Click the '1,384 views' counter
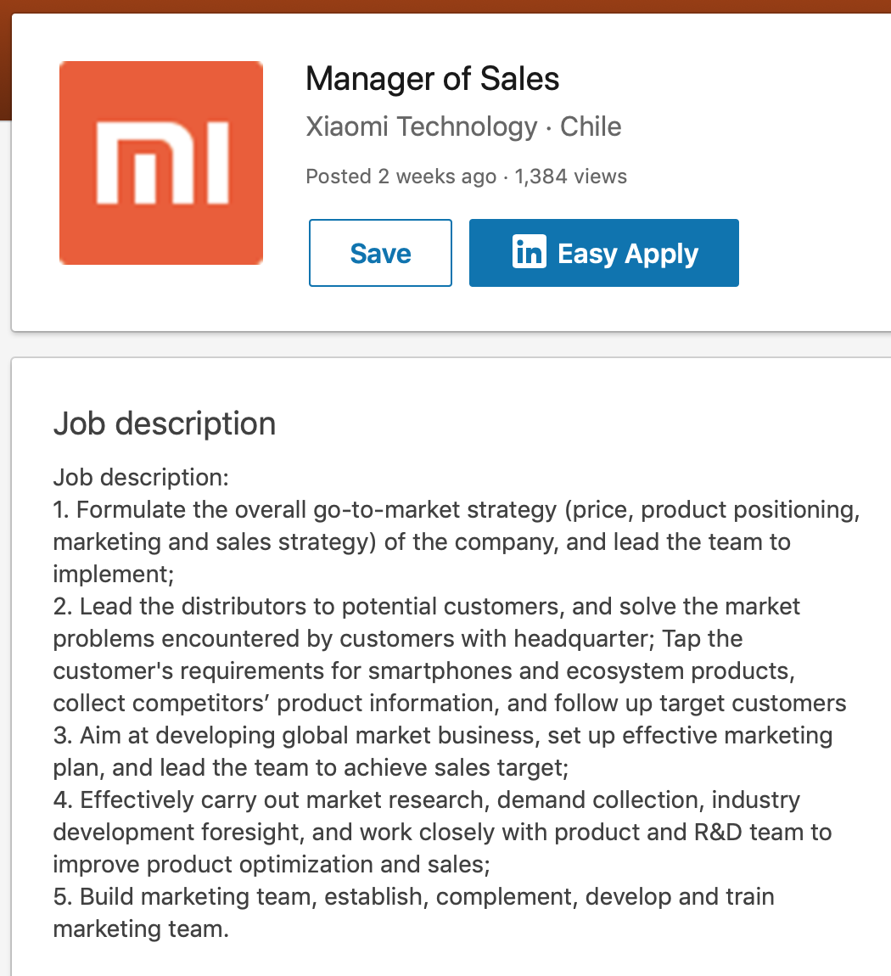The height and width of the screenshot is (976, 891). pyautogui.click(x=570, y=177)
